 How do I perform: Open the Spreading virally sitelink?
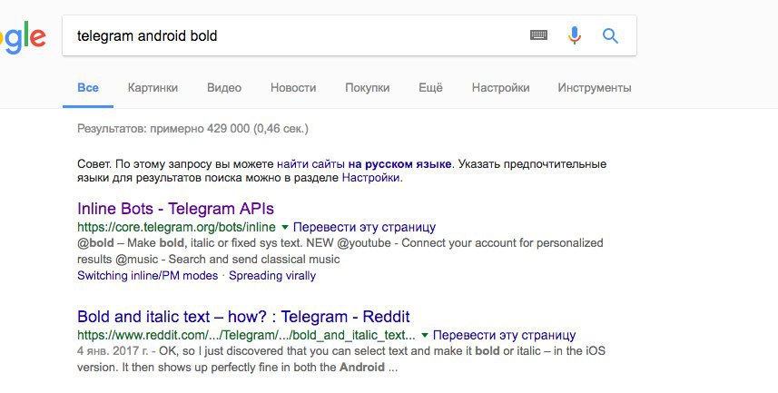(272, 275)
